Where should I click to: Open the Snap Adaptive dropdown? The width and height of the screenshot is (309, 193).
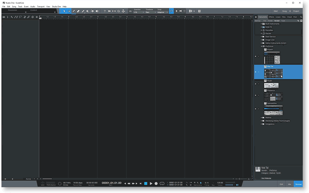coord(163,12)
